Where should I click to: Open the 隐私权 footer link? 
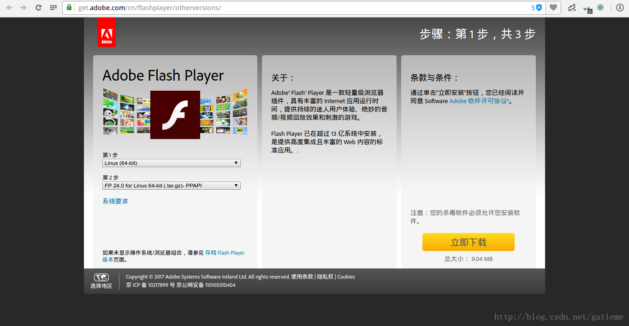pos(325,277)
